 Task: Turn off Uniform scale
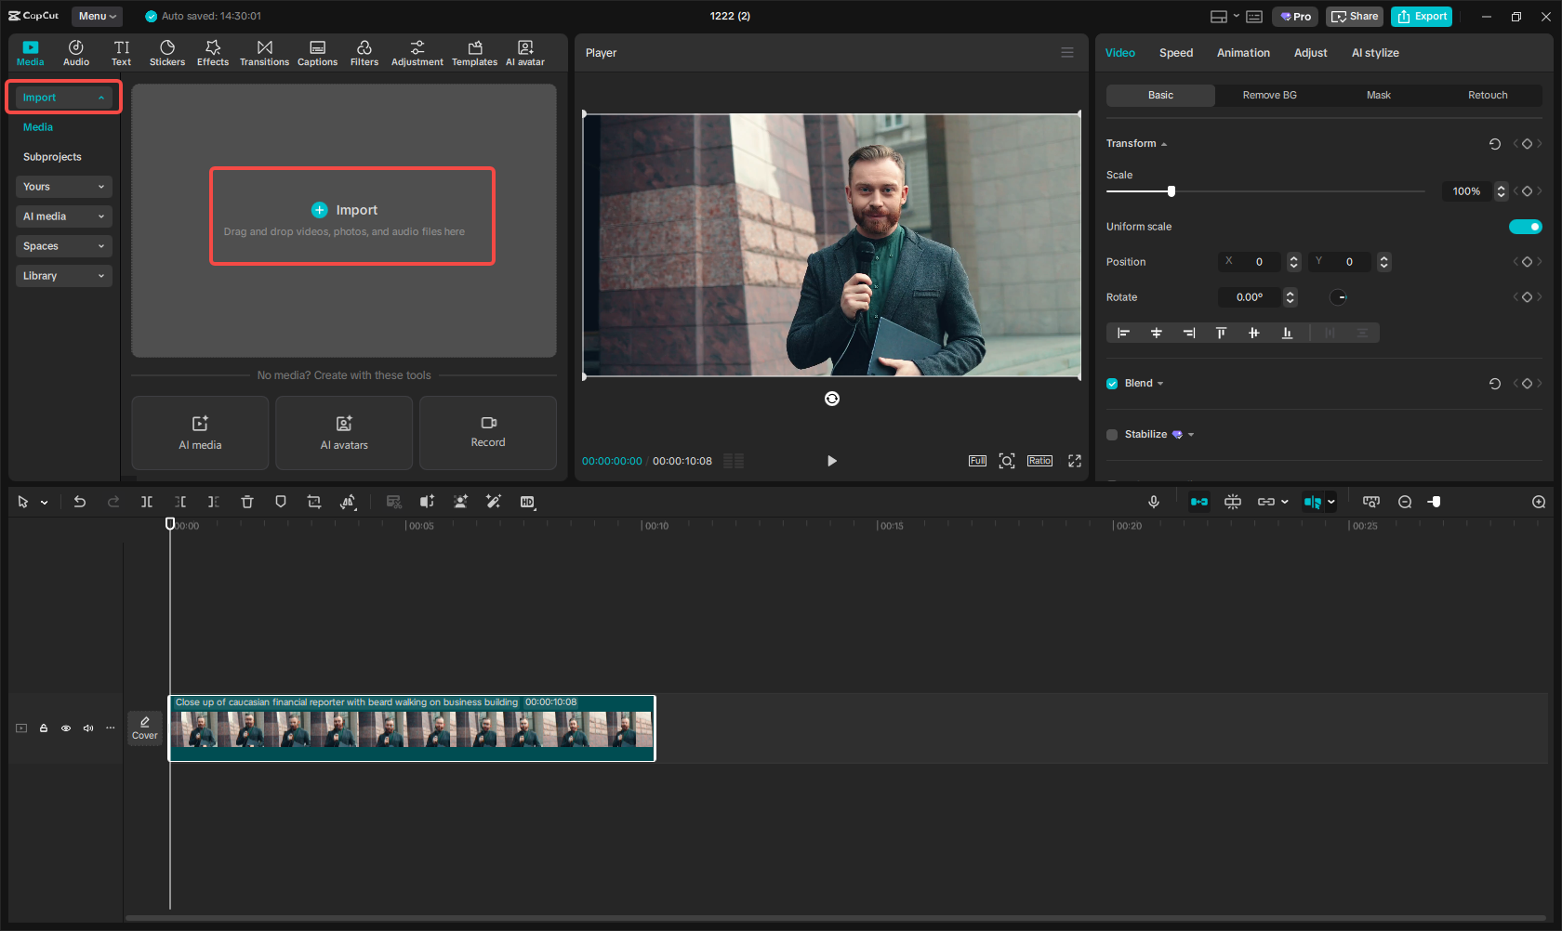click(1525, 226)
